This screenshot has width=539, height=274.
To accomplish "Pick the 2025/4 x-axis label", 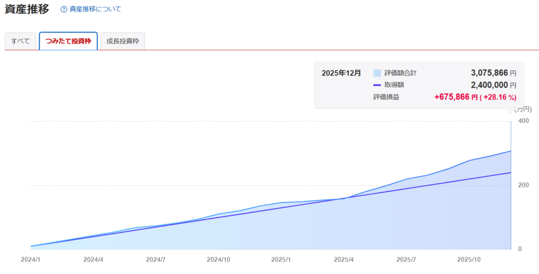I will tap(344, 260).
